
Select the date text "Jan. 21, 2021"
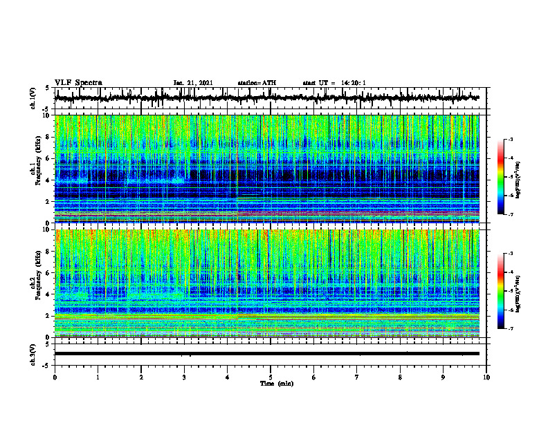193,83
